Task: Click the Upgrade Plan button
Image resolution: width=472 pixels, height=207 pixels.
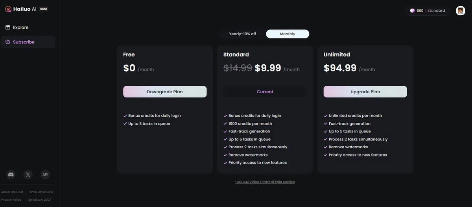Action: point(365,92)
